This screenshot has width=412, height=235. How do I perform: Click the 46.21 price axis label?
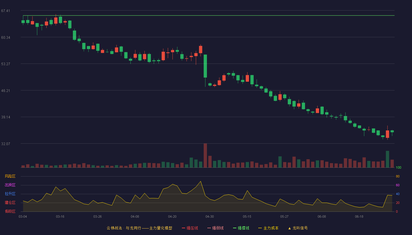(x=6, y=90)
